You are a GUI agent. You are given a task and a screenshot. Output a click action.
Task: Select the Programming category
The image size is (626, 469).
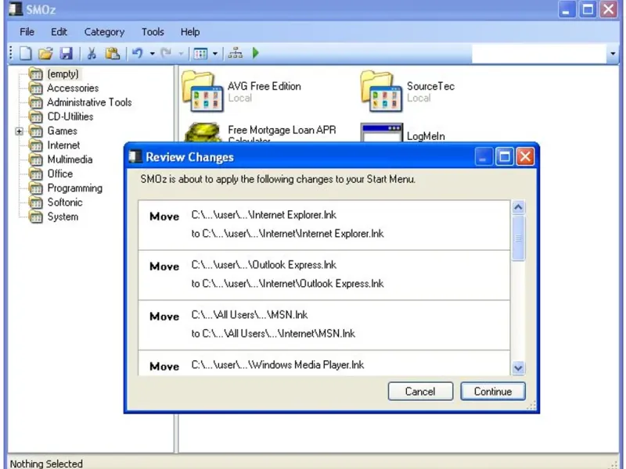coord(74,188)
